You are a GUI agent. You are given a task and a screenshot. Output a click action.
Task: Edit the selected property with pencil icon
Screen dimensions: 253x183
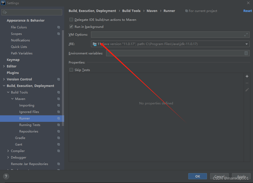(247, 90)
